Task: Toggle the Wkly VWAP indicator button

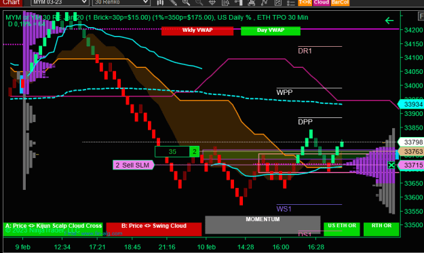Action: [x=197, y=31]
